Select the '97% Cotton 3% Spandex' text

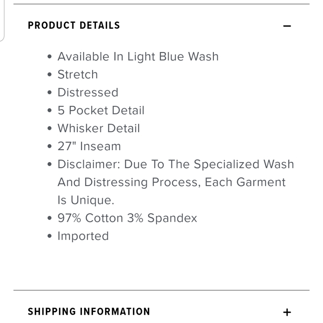[127, 218]
